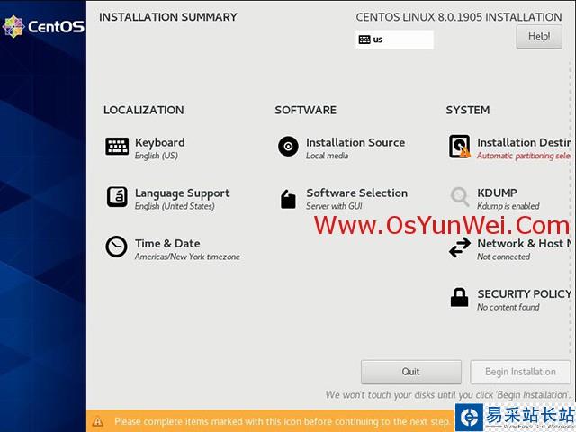Click 'English (United States)' language text

click(x=175, y=206)
